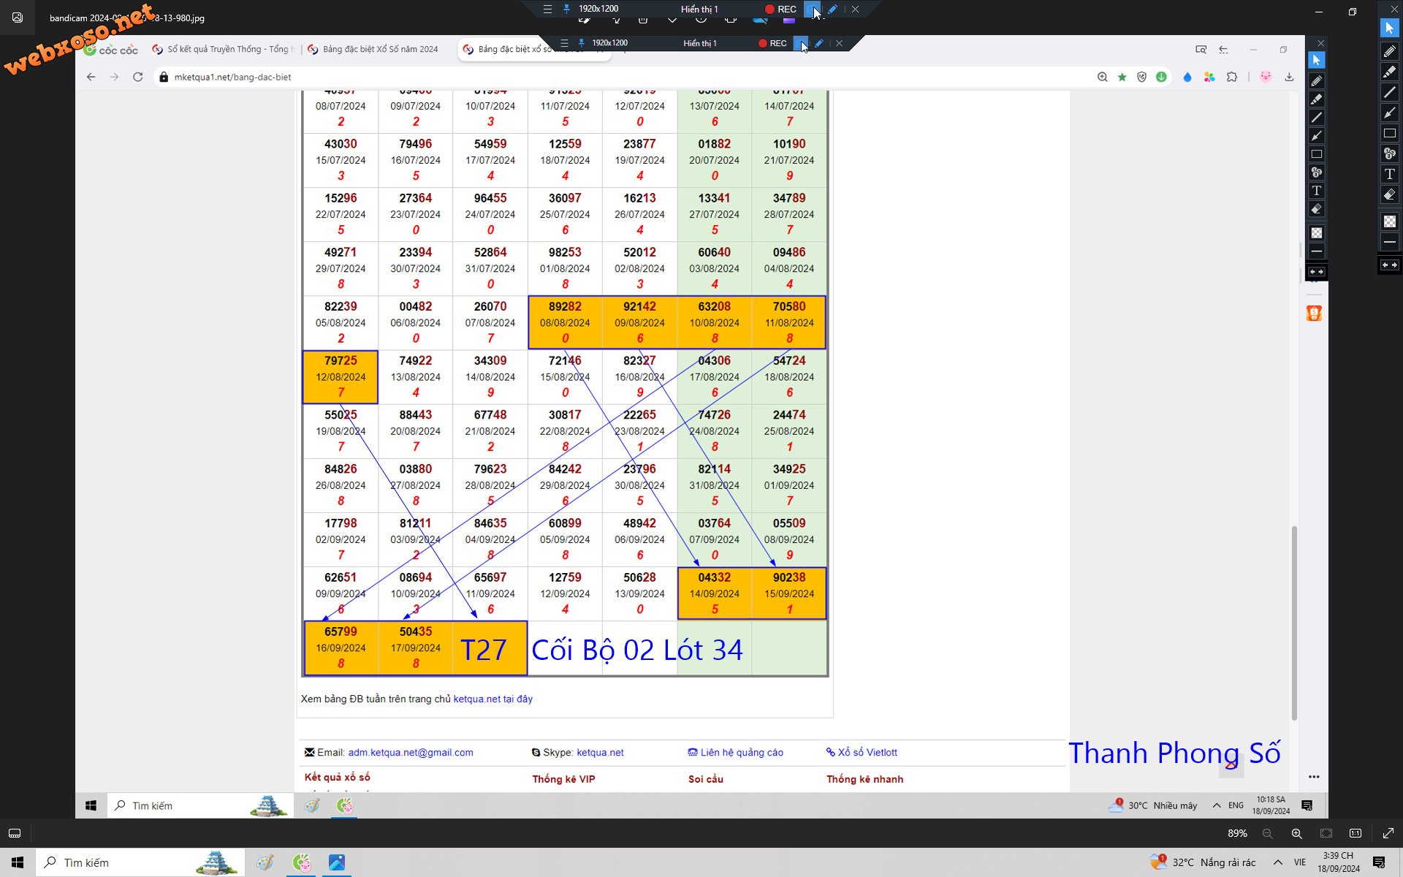Click the browser back arrow in the photo

tap(91, 77)
